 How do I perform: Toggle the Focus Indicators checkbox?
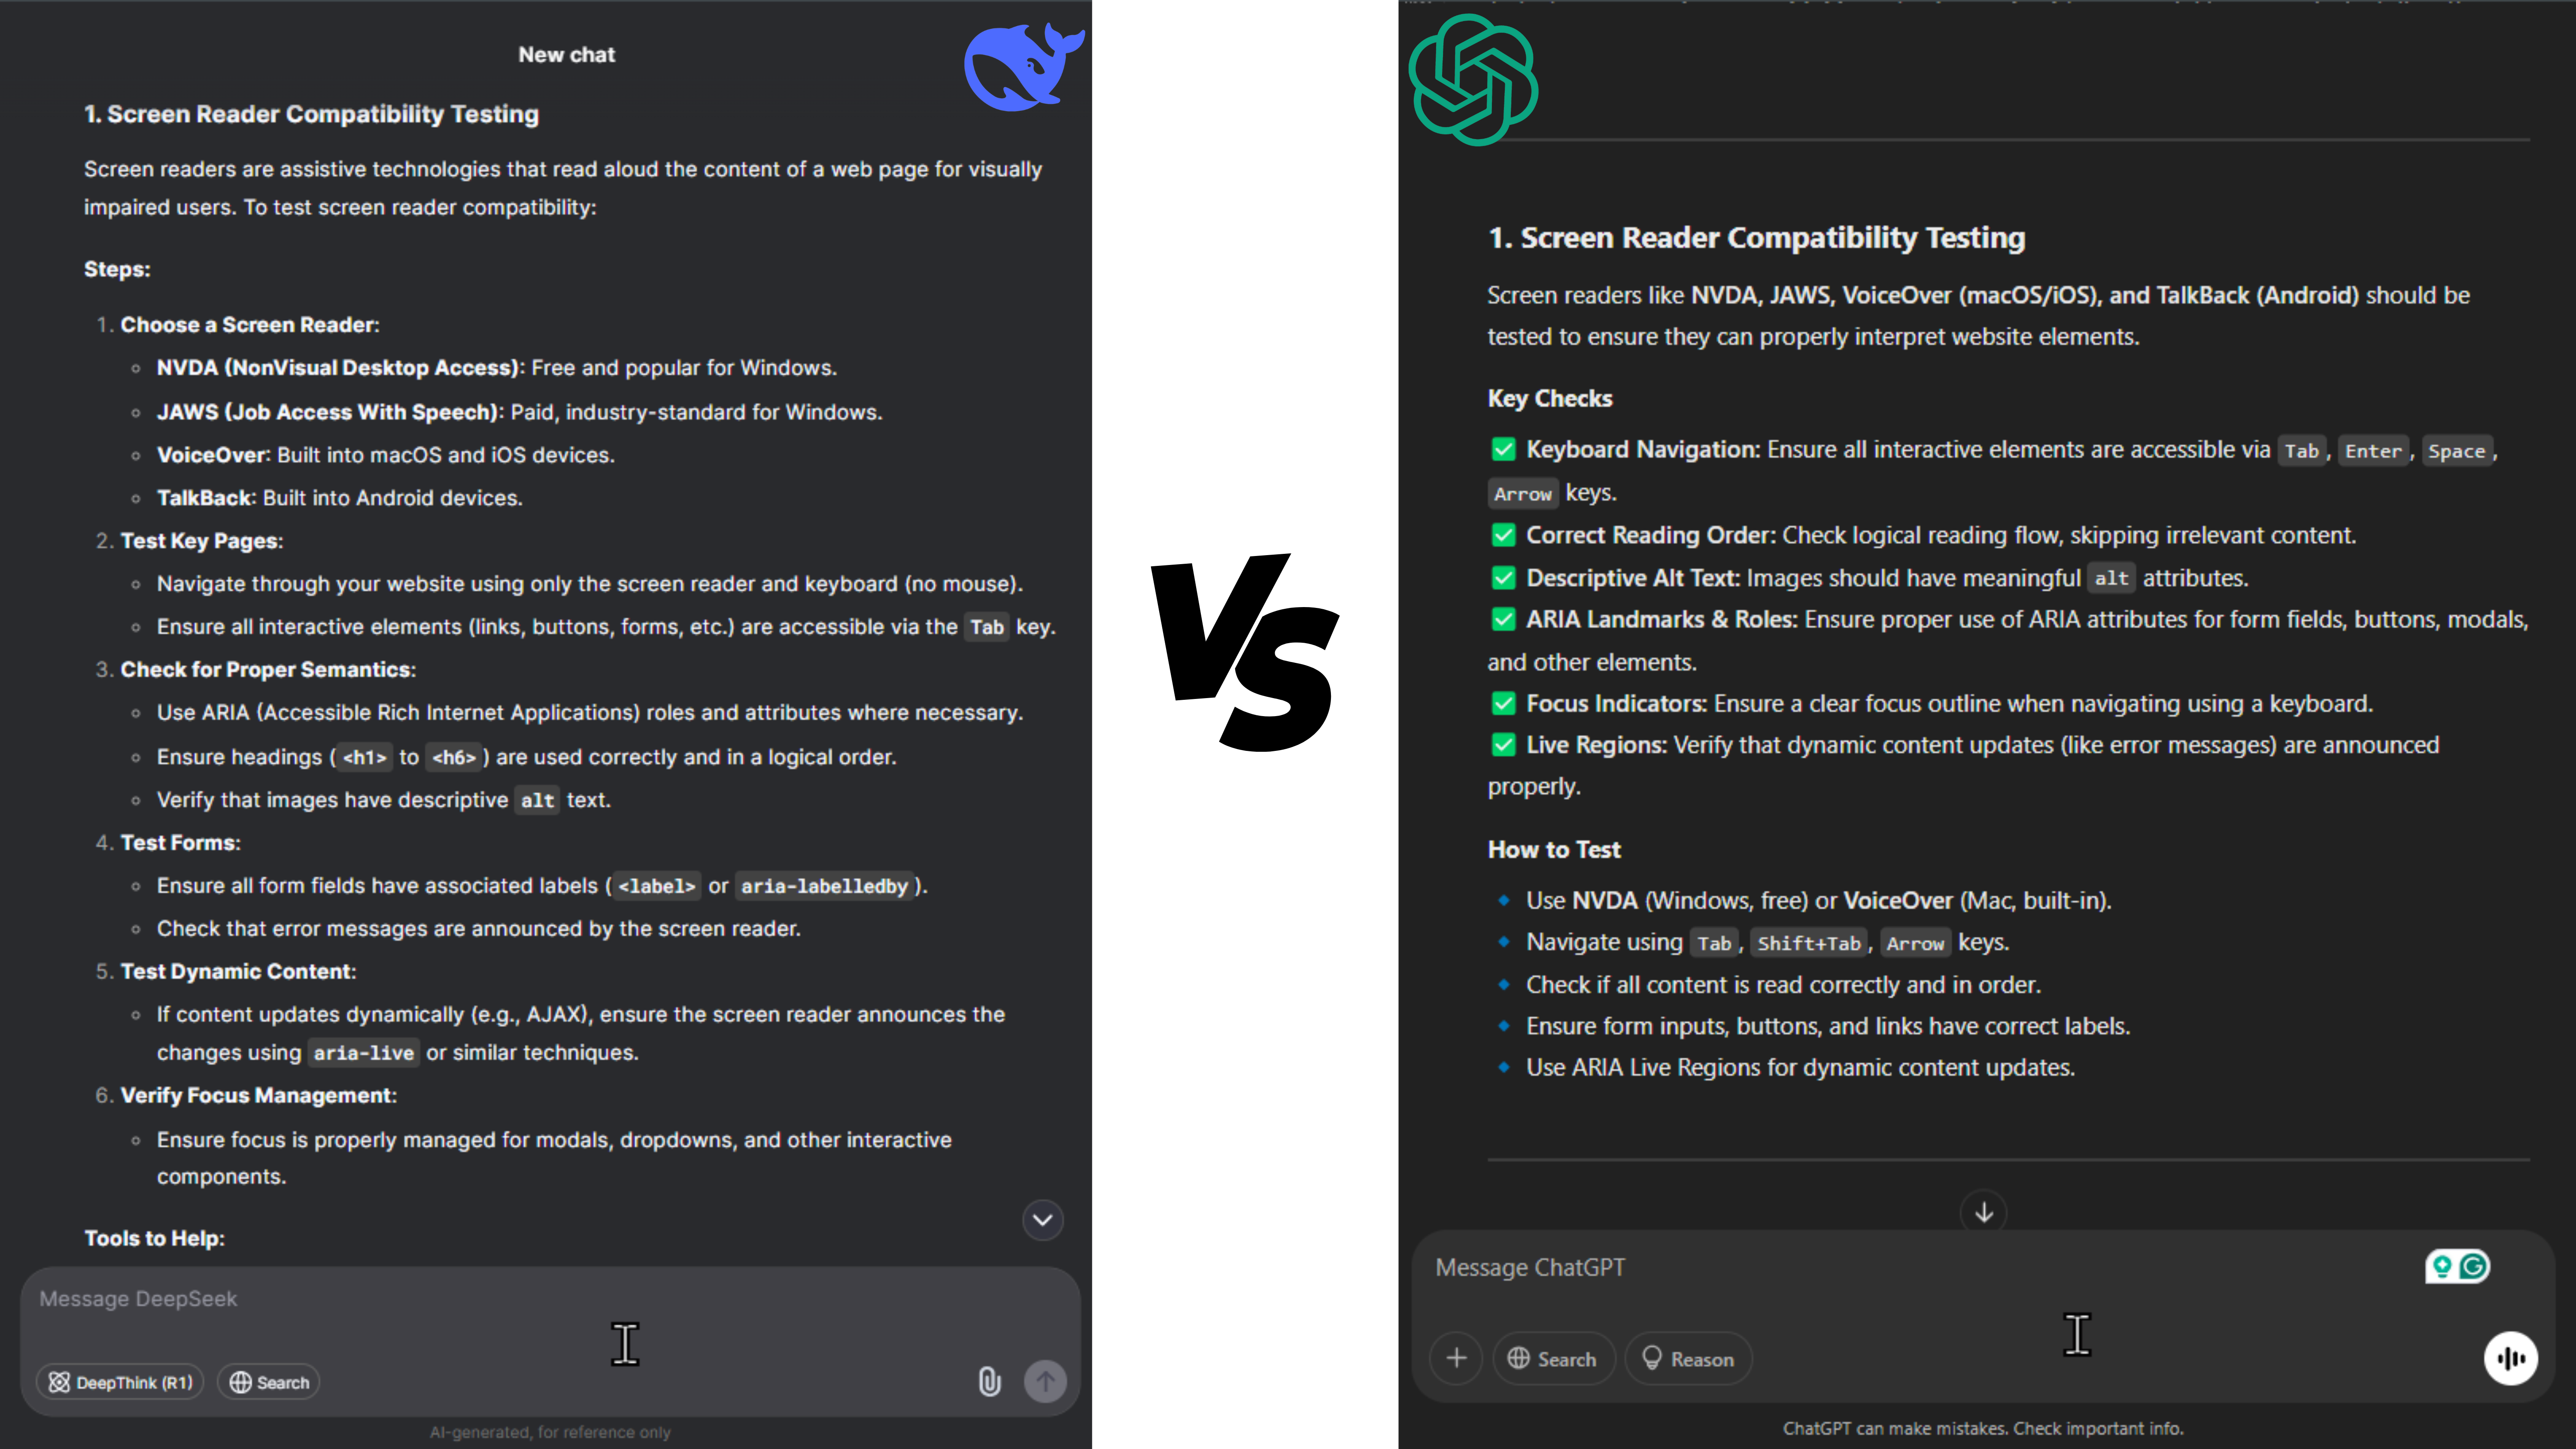click(1501, 702)
